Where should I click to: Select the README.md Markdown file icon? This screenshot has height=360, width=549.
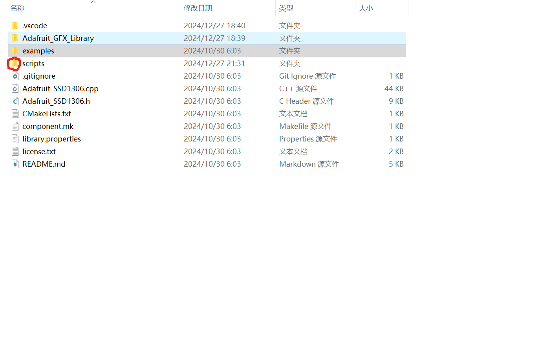point(15,164)
